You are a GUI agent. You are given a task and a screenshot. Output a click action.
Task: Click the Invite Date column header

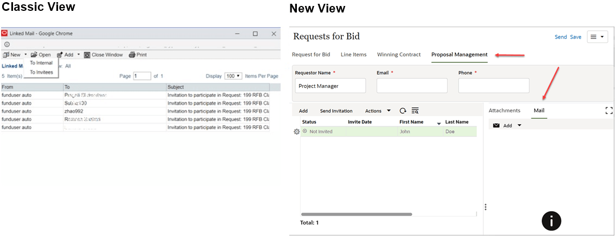(360, 122)
